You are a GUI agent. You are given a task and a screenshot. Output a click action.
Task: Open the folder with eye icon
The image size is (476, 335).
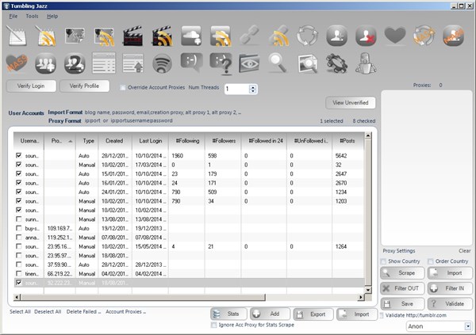pos(249,63)
